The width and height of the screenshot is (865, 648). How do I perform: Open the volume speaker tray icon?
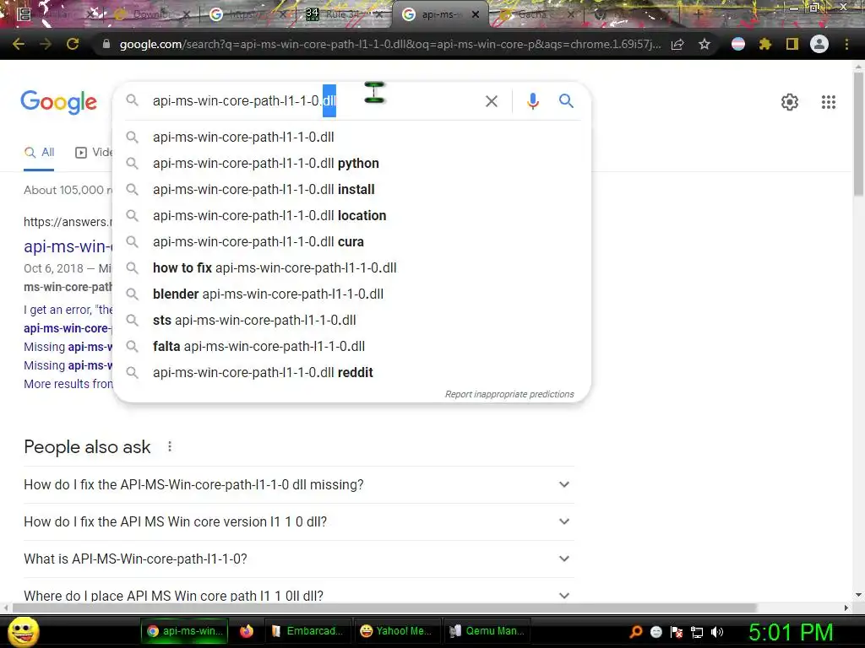pyautogui.click(x=716, y=632)
